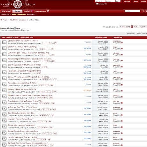Tick the Remember Me checkbox

[97, 4]
